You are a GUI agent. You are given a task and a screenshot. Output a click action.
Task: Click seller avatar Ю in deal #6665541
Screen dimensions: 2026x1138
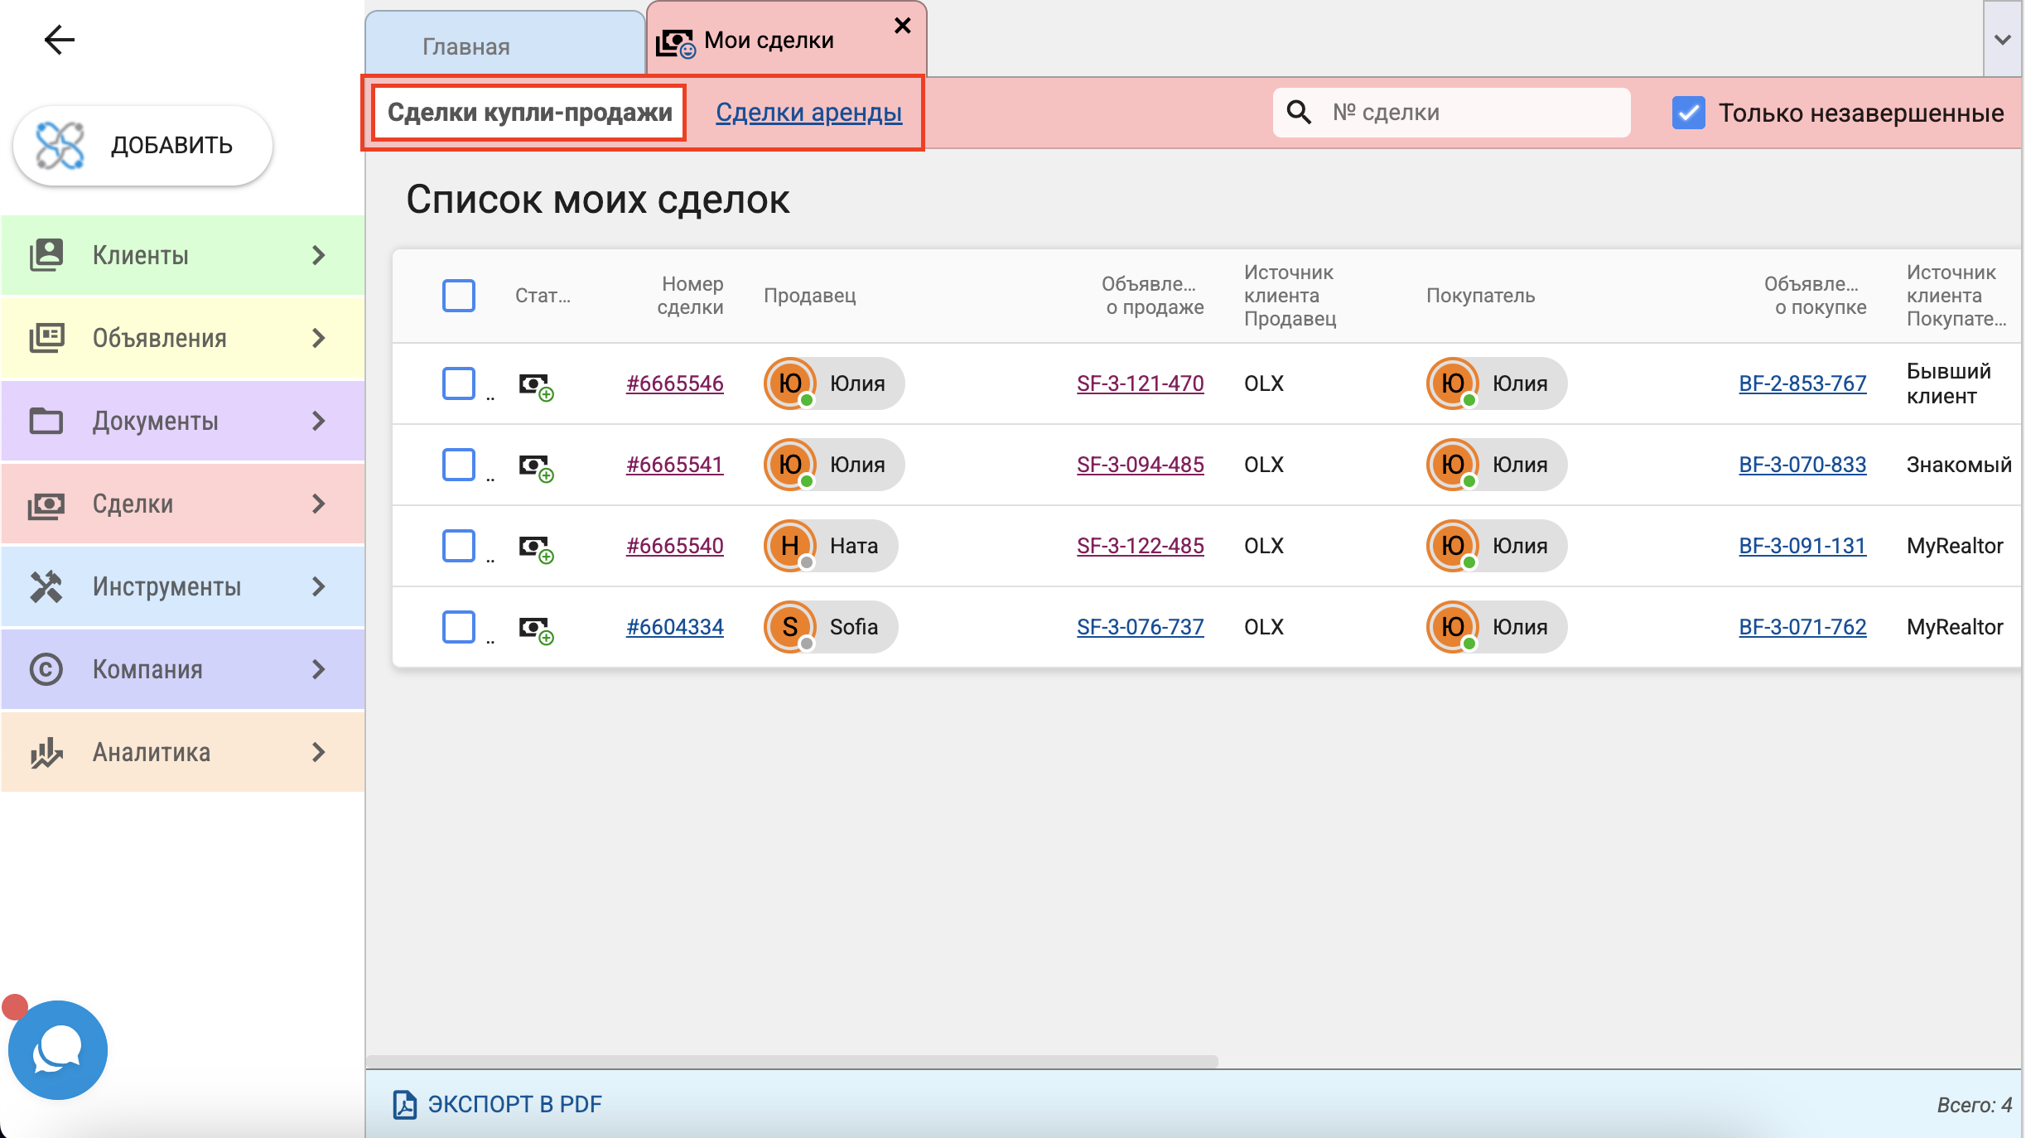[790, 465]
